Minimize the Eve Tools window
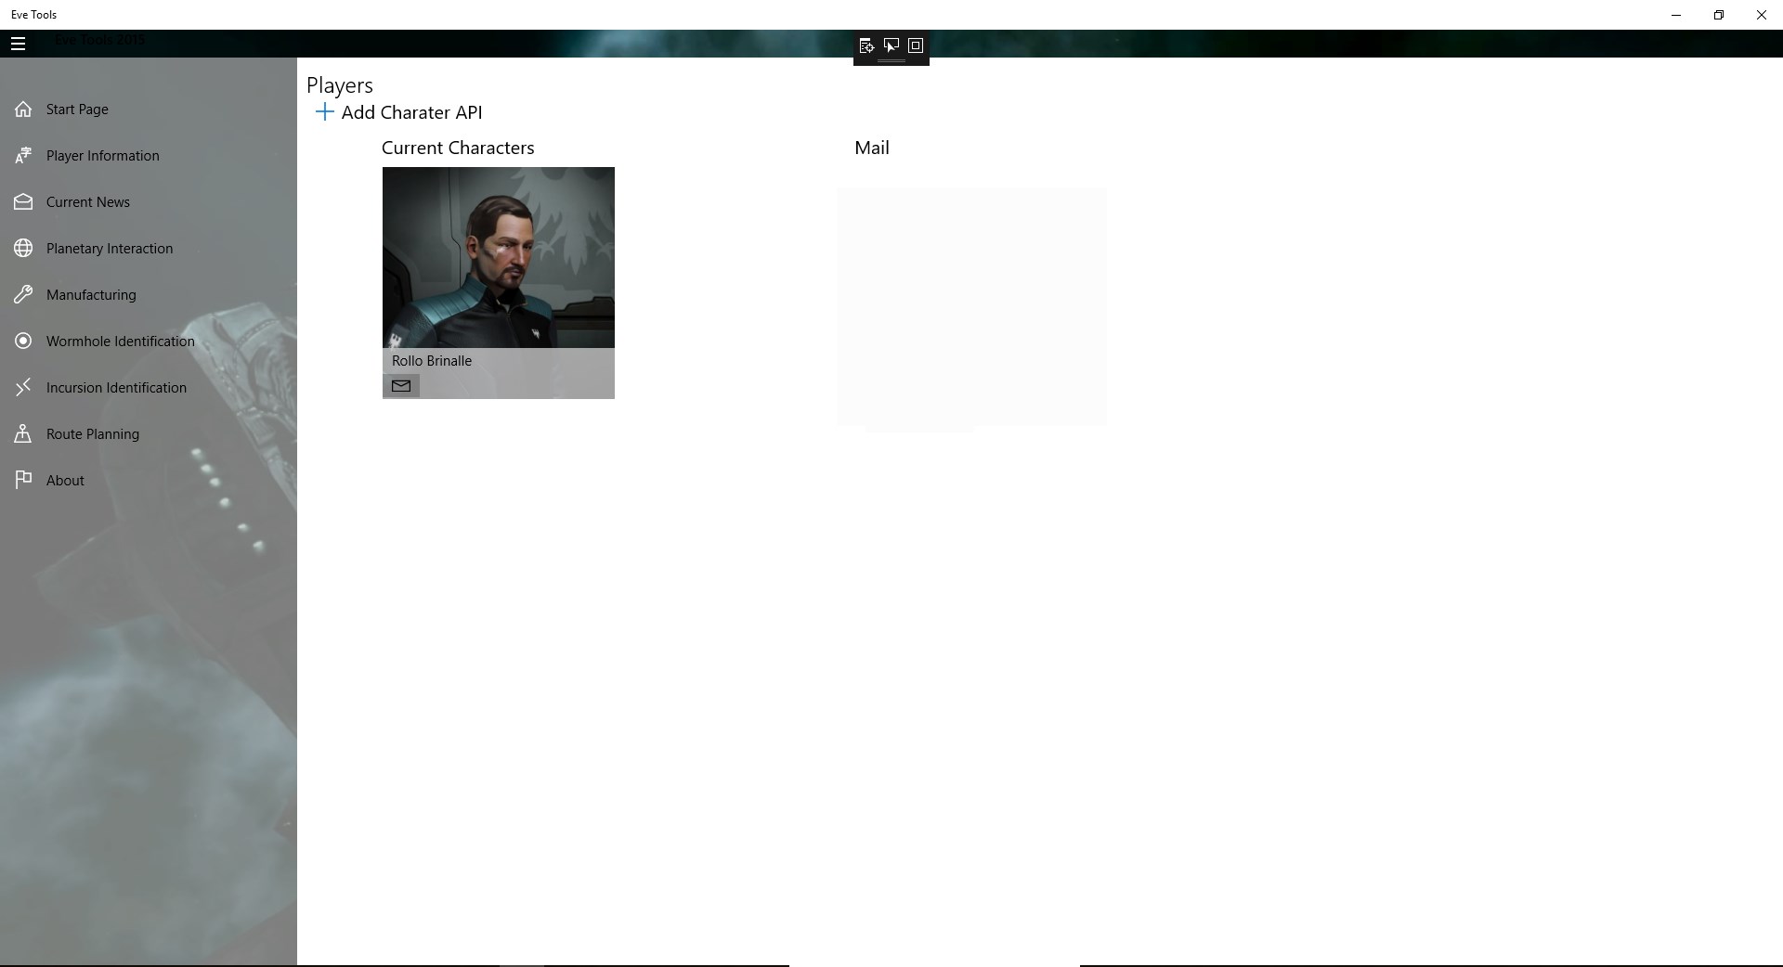 click(1676, 15)
